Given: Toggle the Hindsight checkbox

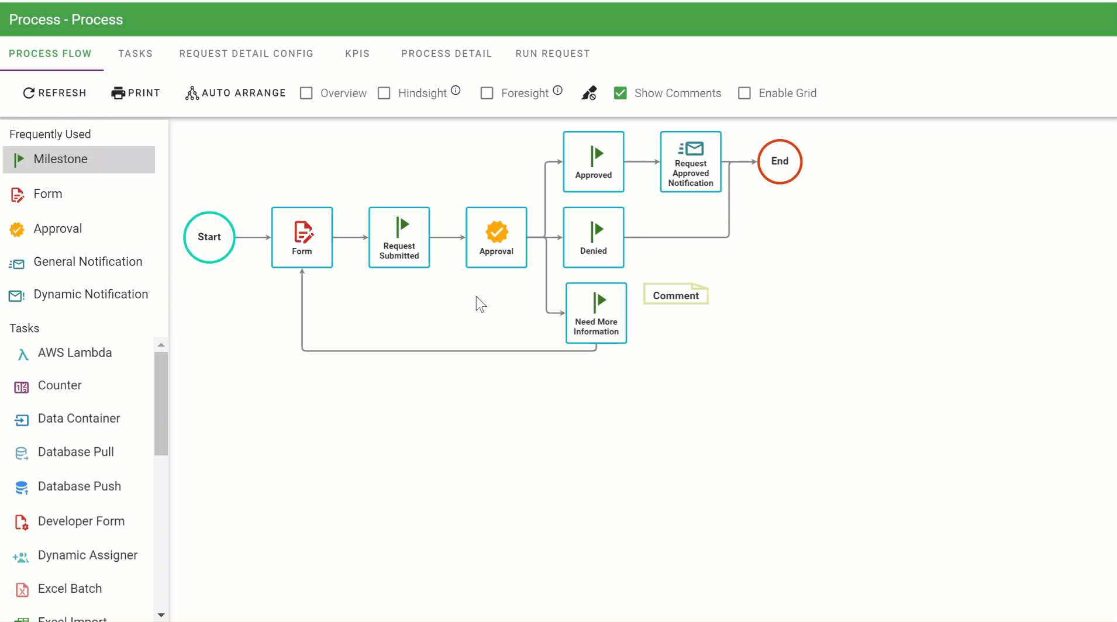Looking at the screenshot, I should pyautogui.click(x=384, y=94).
